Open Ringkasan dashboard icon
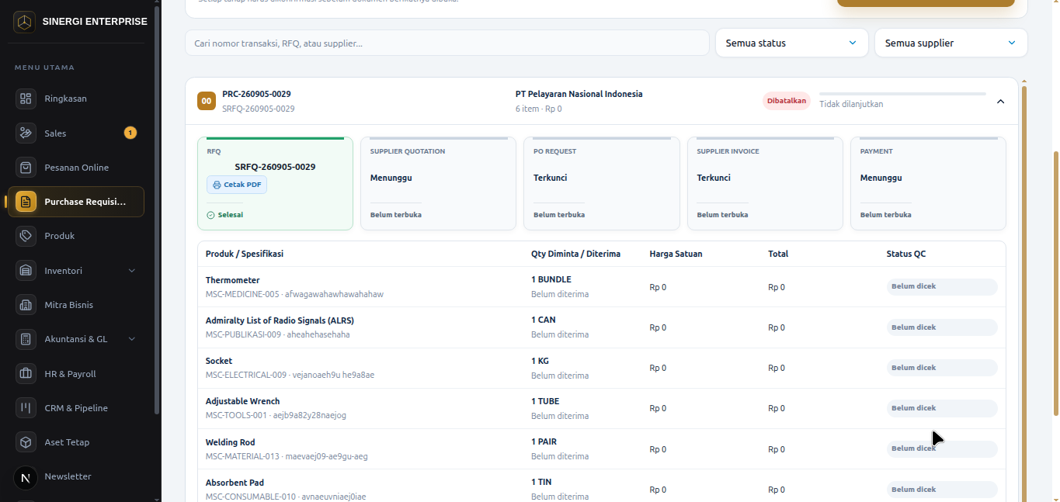Image resolution: width=1060 pixels, height=502 pixels. (x=26, y=99)
